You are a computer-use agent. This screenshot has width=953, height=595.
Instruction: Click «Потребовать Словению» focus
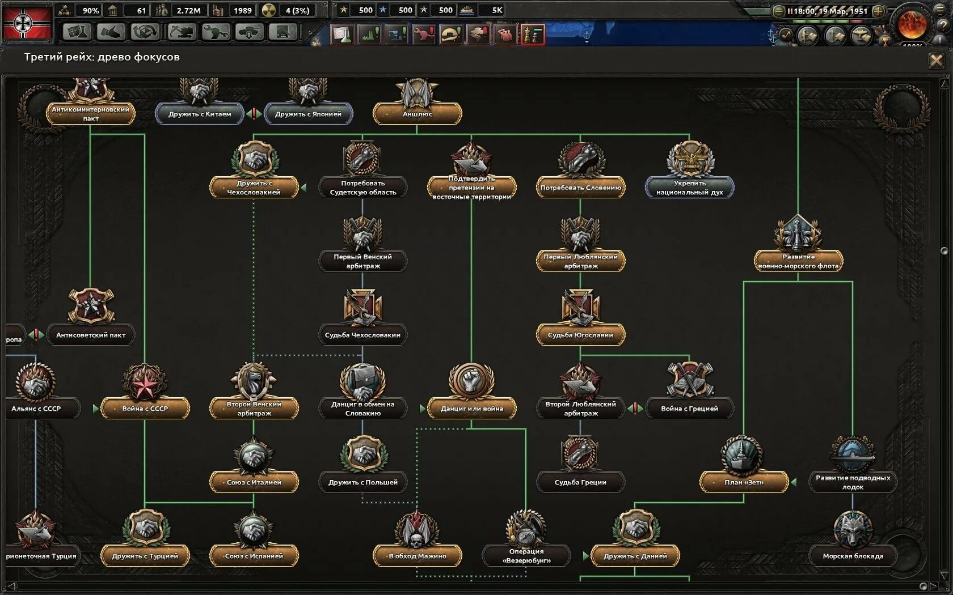coord(581,188)
